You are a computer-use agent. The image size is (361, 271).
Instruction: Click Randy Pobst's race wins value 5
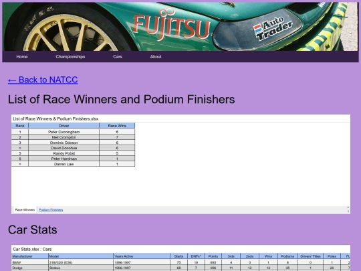117,153
